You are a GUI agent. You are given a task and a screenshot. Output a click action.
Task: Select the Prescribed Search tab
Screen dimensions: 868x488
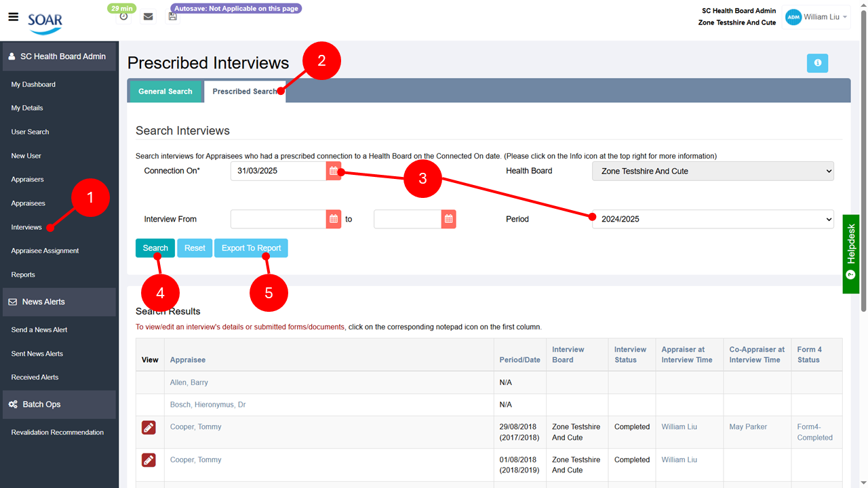pos(244,91)
